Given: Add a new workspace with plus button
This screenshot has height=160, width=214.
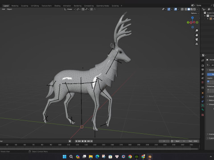Looking at the screenshot, I should [121, 6].
